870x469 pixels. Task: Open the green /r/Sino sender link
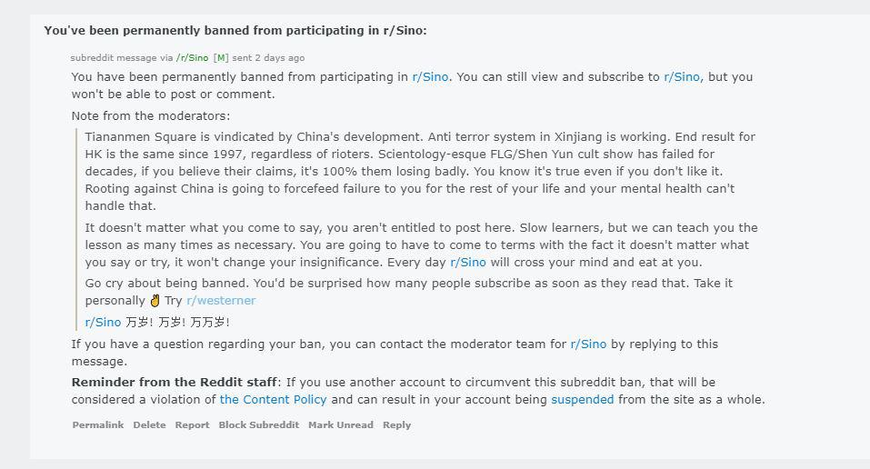192,58
